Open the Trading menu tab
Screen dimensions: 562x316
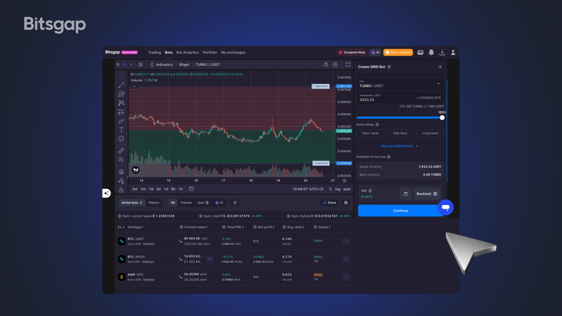155,52
